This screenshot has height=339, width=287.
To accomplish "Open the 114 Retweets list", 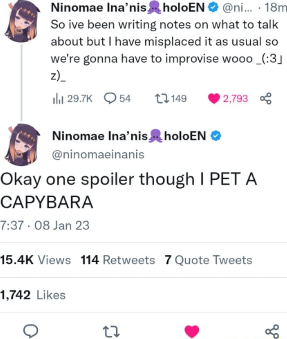I will pos(118,260).
